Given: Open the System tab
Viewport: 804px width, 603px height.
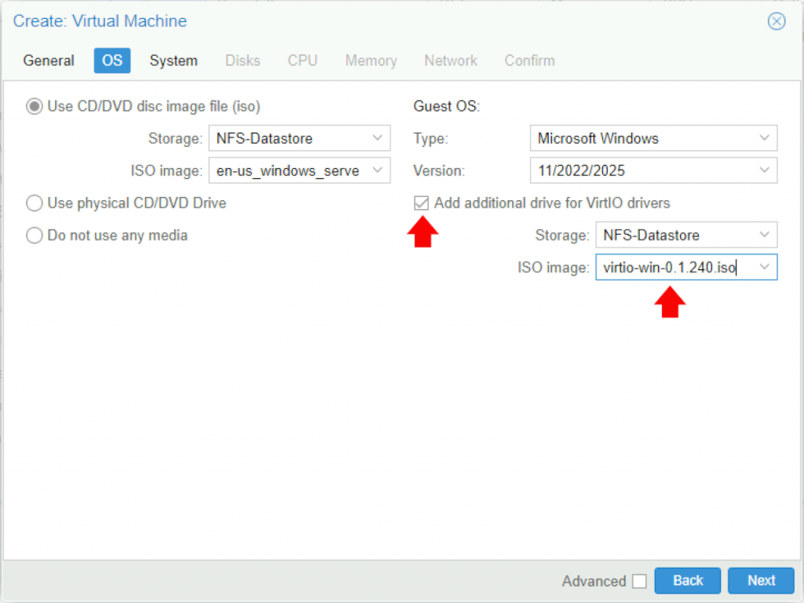Looking at the screenshot, I should 174,60.
